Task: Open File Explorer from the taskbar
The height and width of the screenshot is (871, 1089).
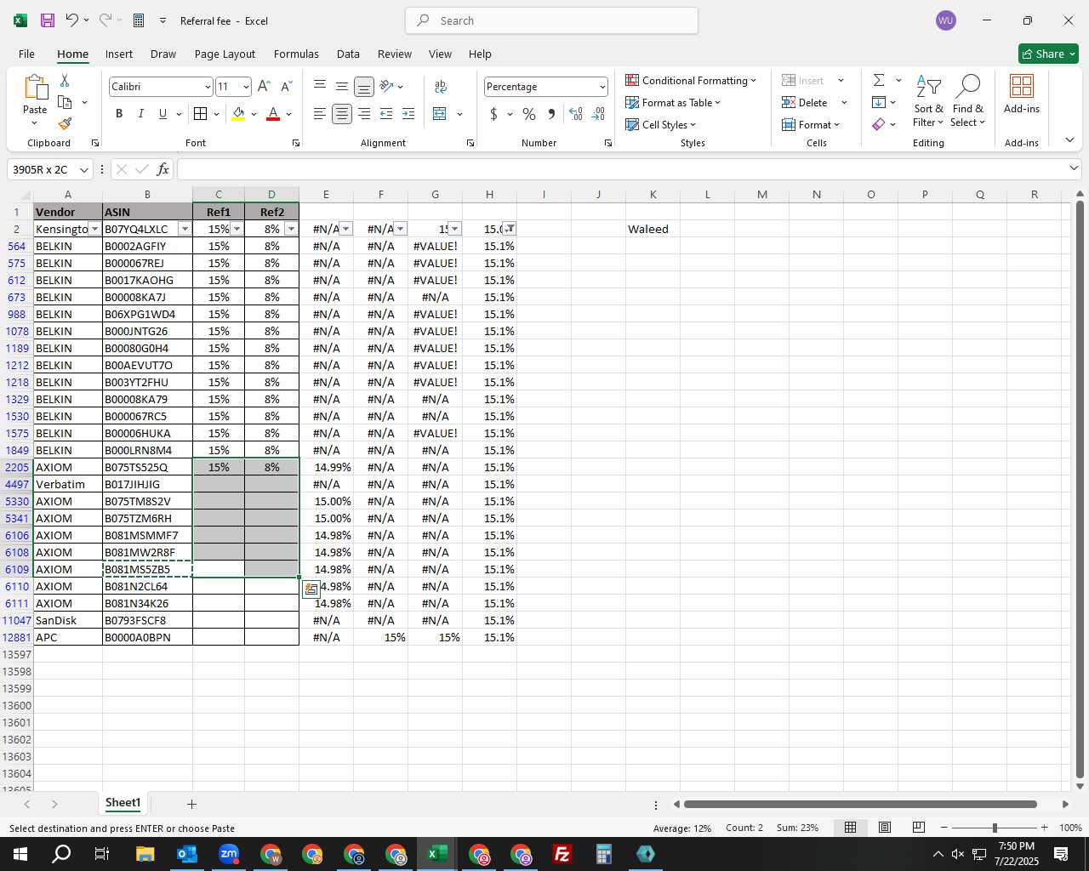Action: (x=145, y=854)
